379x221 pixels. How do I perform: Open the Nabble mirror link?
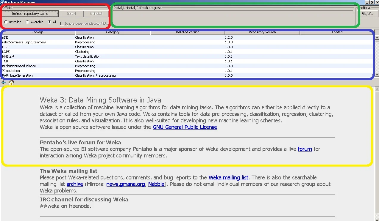(x=156, y=184)
